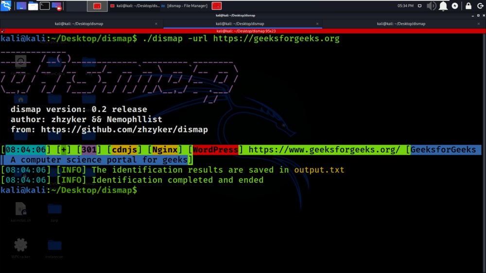
Task: Click the red 'WordPress' tag
Action: [215, 150]
